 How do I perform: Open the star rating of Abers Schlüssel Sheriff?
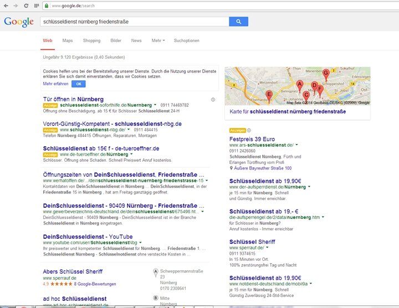[61, 284]
